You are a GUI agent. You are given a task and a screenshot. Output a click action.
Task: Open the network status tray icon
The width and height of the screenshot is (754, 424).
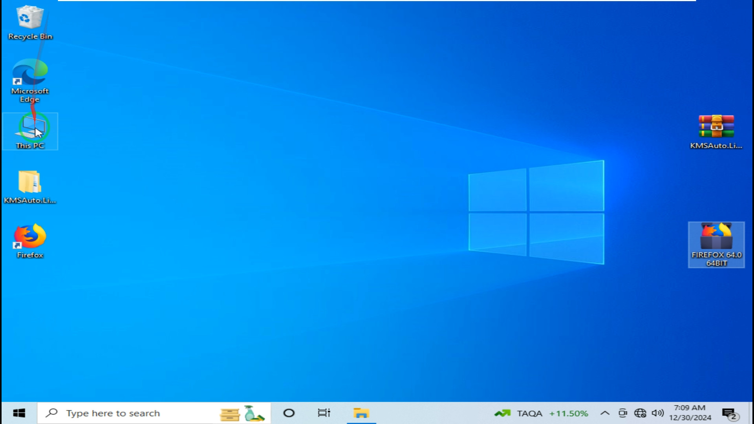click(x=640, y=413)
